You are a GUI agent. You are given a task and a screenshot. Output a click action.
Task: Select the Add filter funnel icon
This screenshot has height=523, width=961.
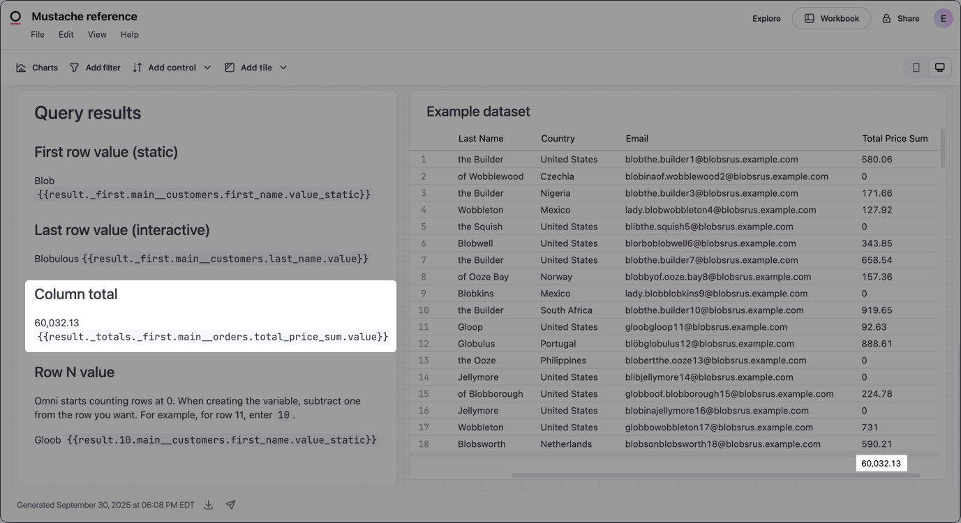coord(74,67)
